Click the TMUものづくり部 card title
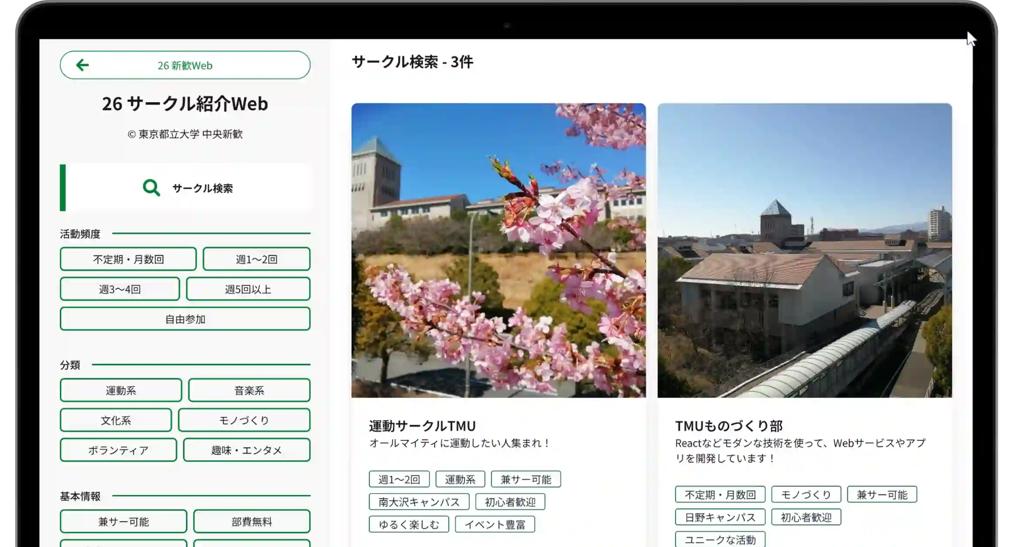This screenshot has height=547, width=1015. pos(728,426)
